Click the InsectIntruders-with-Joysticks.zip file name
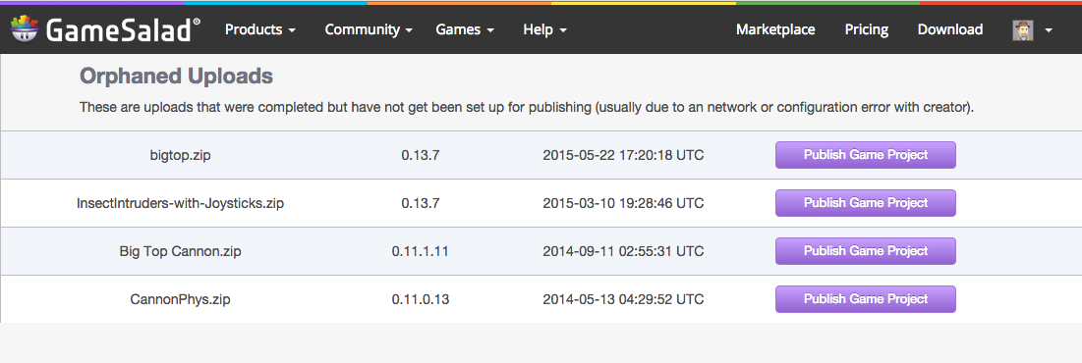 tap(180, 204)
